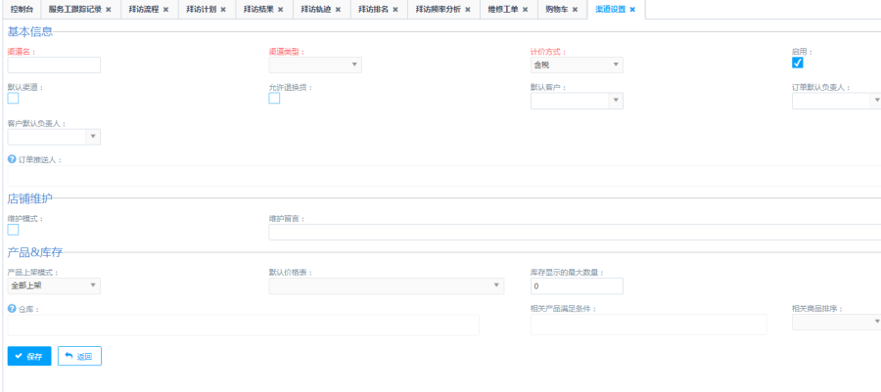This screenshot has height=392, width=881.
Task: Click the 返回 button
Action: pos(79,356)
